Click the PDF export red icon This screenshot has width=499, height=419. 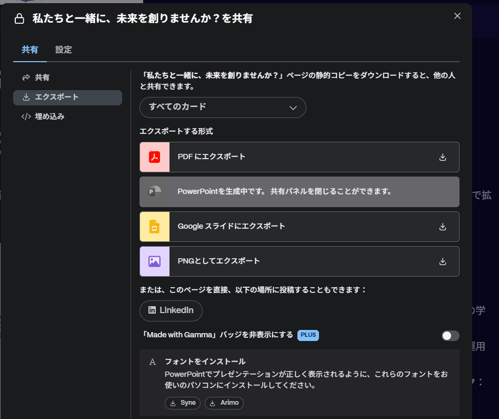(154, 157)
